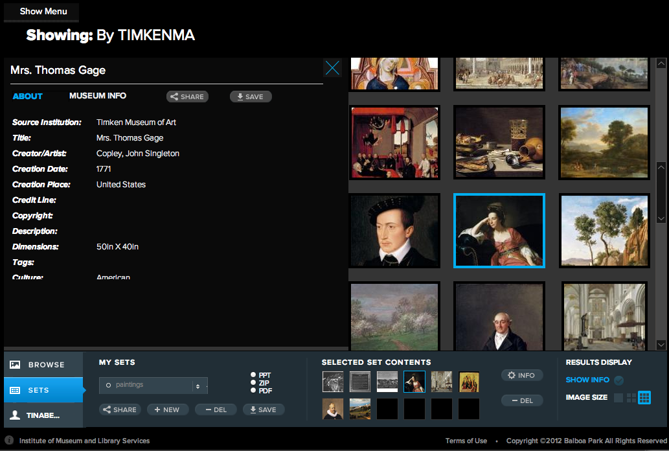Select the PPT export format

coord(254,375)
